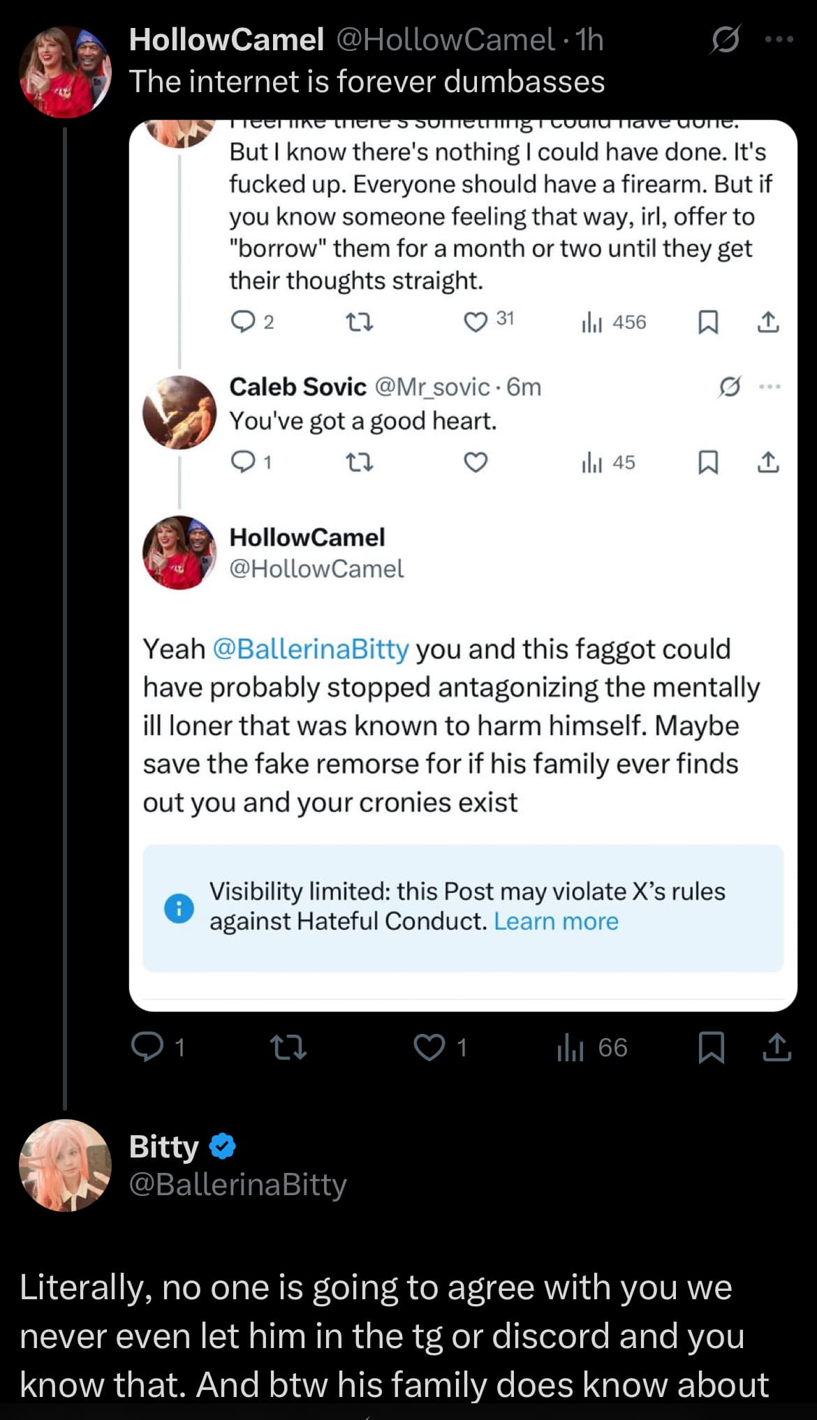
Task: Click Bitty's blue verified badge
Action: pos(222,1146)
